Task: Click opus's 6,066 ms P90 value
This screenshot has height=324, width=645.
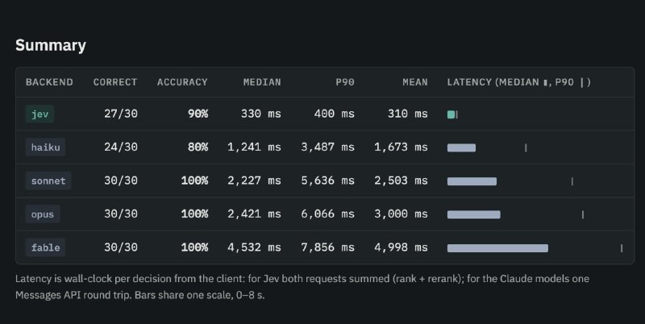Action: [327, 214]
